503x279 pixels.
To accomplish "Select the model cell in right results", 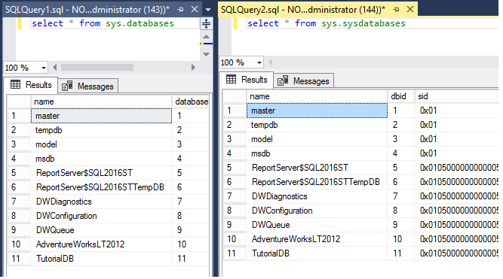I will point(317,139).
